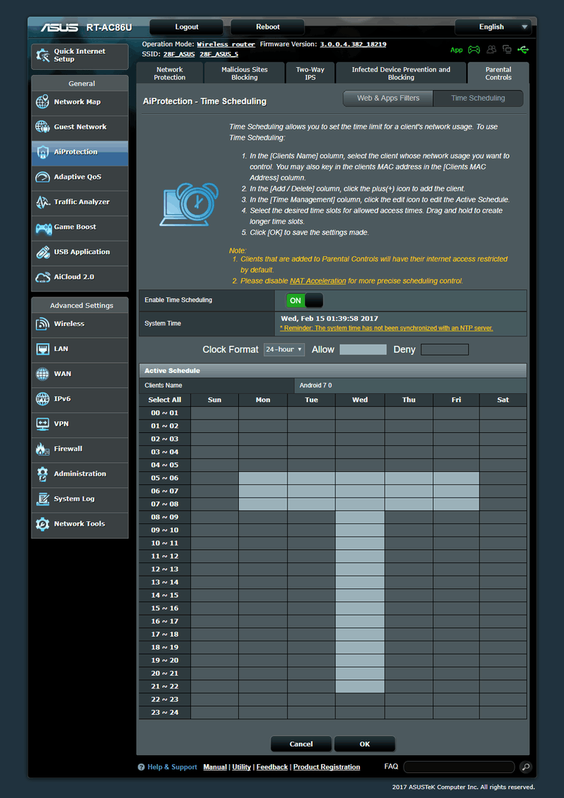
Task: Click the Guest Network icon
Action: coord(43,127)
